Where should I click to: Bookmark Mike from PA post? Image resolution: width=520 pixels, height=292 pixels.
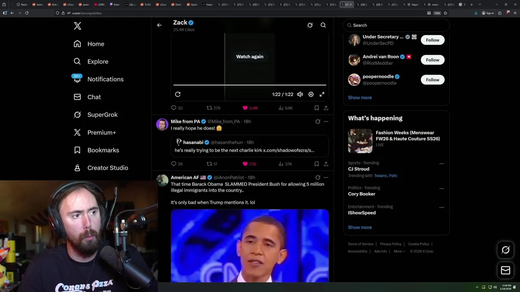click(316, 164)
